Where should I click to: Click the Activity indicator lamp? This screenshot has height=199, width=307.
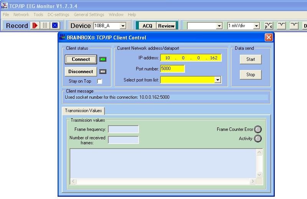point(258,139)
